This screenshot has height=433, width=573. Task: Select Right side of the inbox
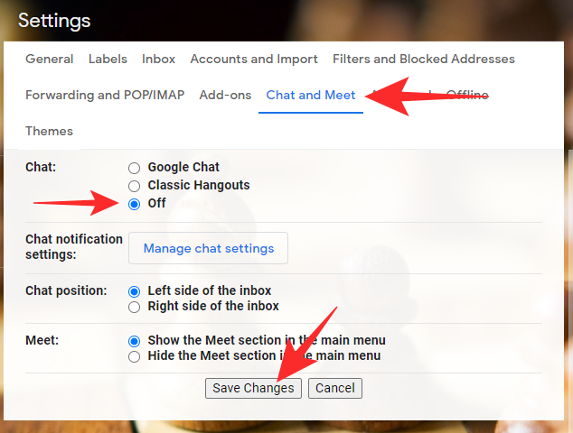pyautogui.click(x=135, y=307)
